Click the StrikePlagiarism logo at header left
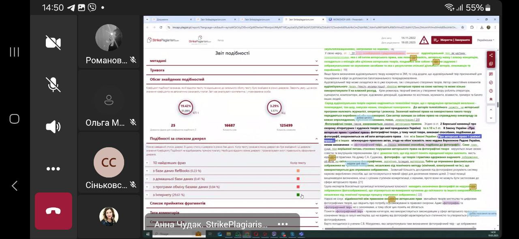Image resolution: width=519 pixels, height=239 pixels. [x=162, y=40]
